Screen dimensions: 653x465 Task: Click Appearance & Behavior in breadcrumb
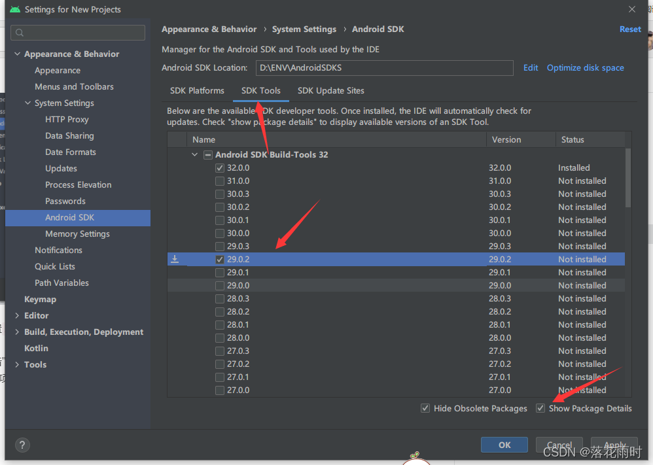coord(209,29)
